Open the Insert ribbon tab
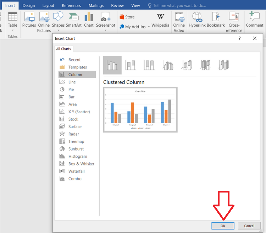The height and width of the screenshot is (233, 266). [10, 5]
